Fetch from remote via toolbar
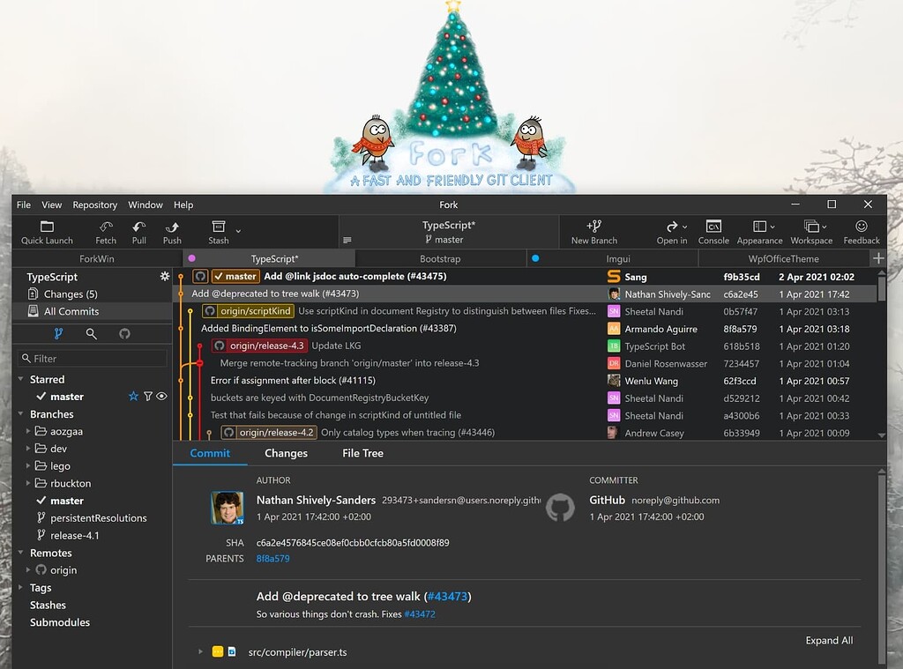This screenshot has height=669, width=903. click(x=106, y=232)
